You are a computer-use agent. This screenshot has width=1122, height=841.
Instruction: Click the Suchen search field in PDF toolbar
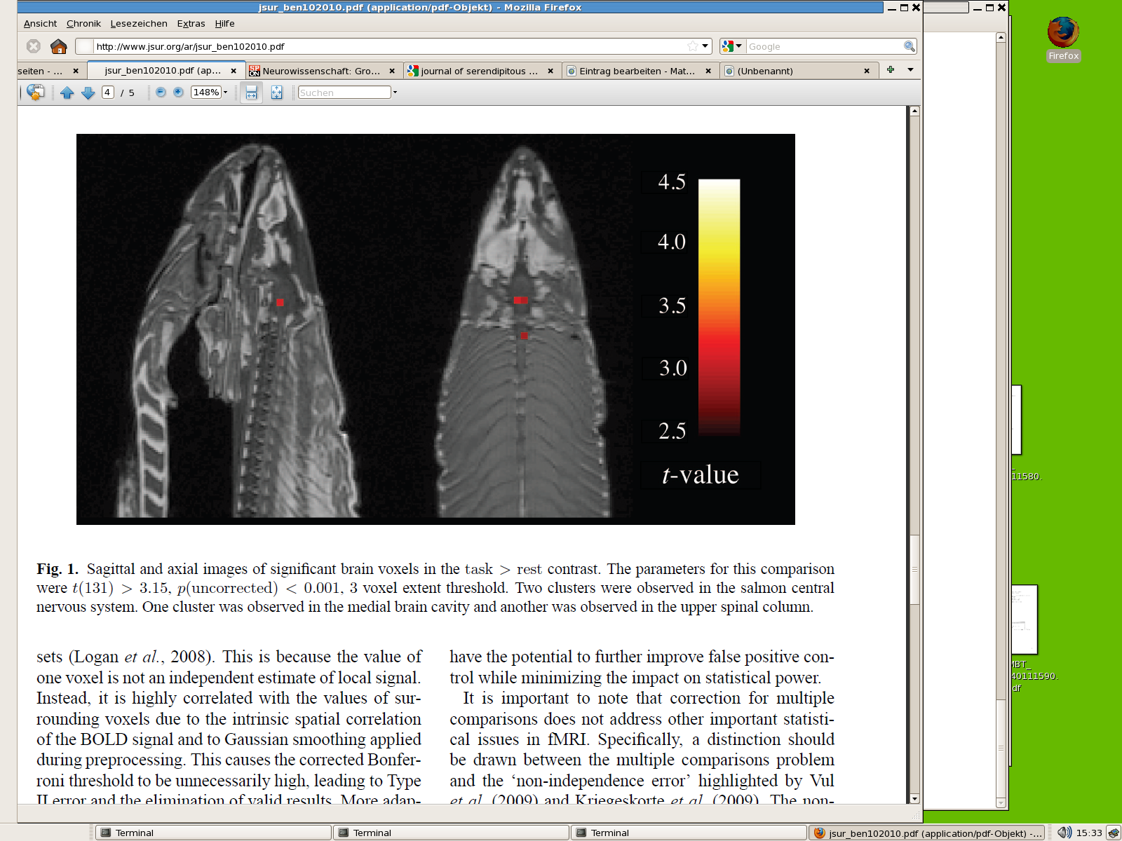click(x=344, y=93)
